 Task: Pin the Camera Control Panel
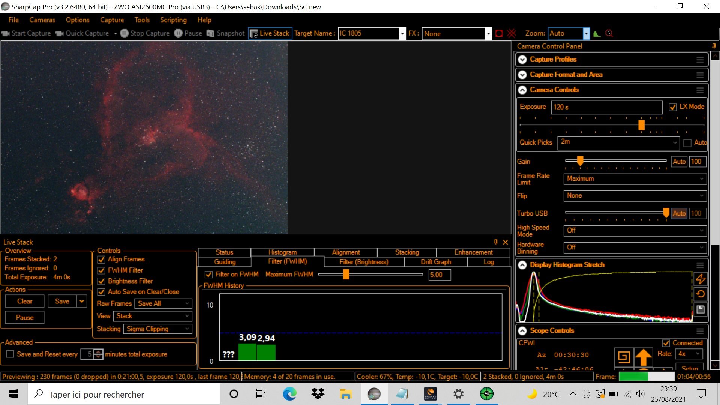click(x=714, y=46)
